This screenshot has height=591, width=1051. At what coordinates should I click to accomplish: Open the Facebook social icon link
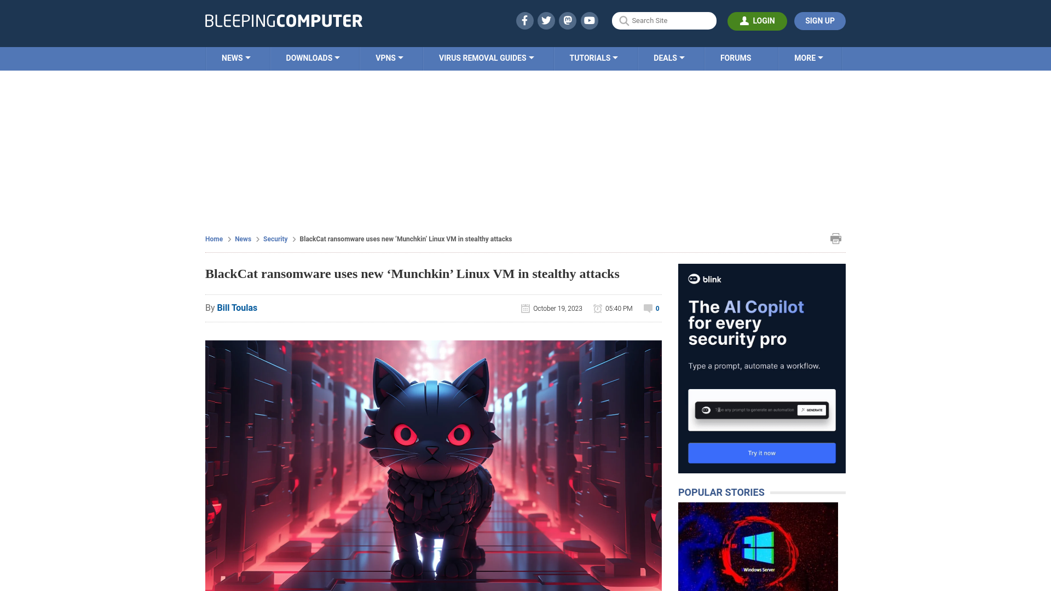525,20
